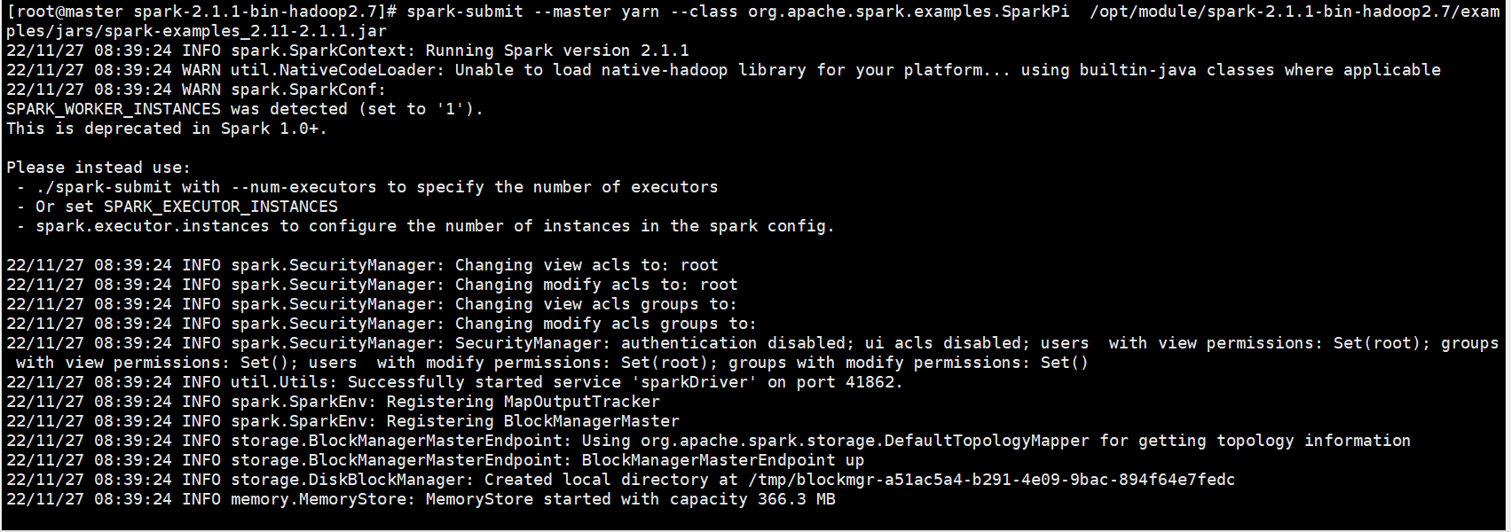This screenshot has height=532, width=1511.
Task: Click the "Please instead use:" line
Action: 98,168
